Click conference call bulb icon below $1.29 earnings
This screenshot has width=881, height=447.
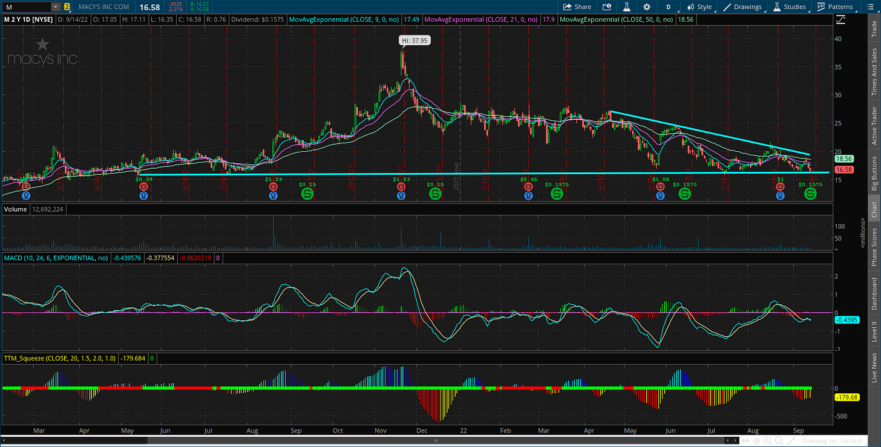[x=274, y=195]
